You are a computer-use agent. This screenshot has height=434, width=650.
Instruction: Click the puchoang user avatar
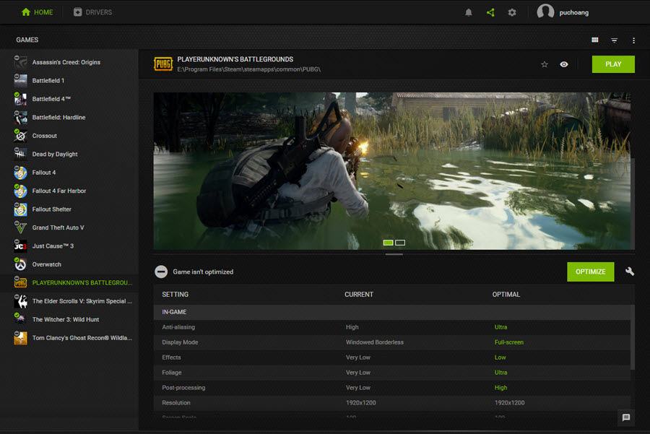click(545, 12)
